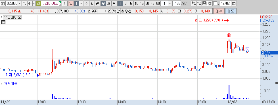
Task: Click the data table grid icon
Action: (x=3, y=22)
